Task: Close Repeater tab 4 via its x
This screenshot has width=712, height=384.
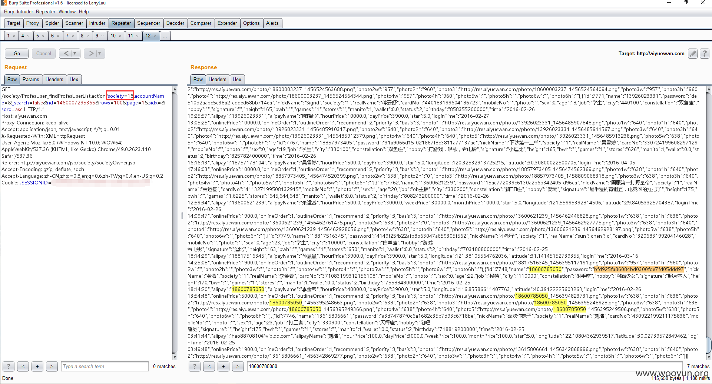Action: tap(28, 36)
